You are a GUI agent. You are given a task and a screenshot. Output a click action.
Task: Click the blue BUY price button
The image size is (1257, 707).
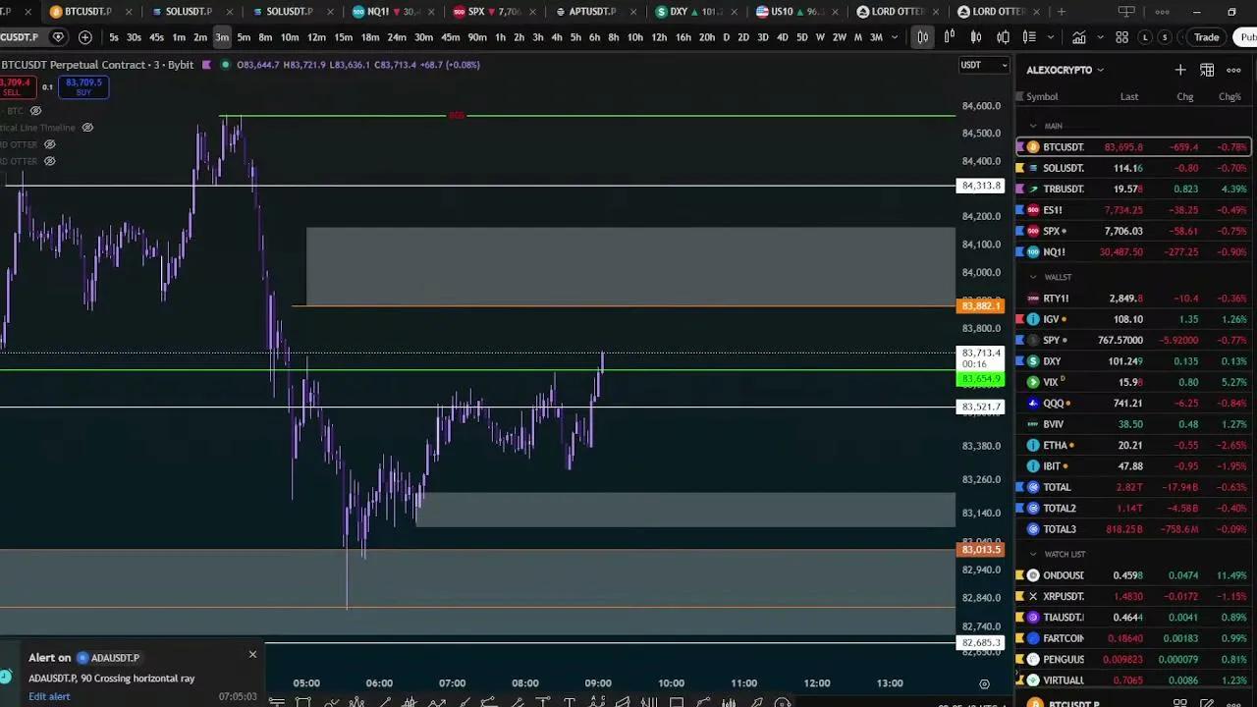click(83, 87)
